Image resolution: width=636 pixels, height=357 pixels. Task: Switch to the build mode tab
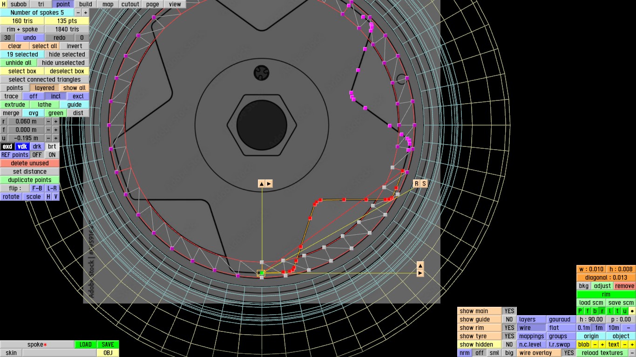coord(86,4)
